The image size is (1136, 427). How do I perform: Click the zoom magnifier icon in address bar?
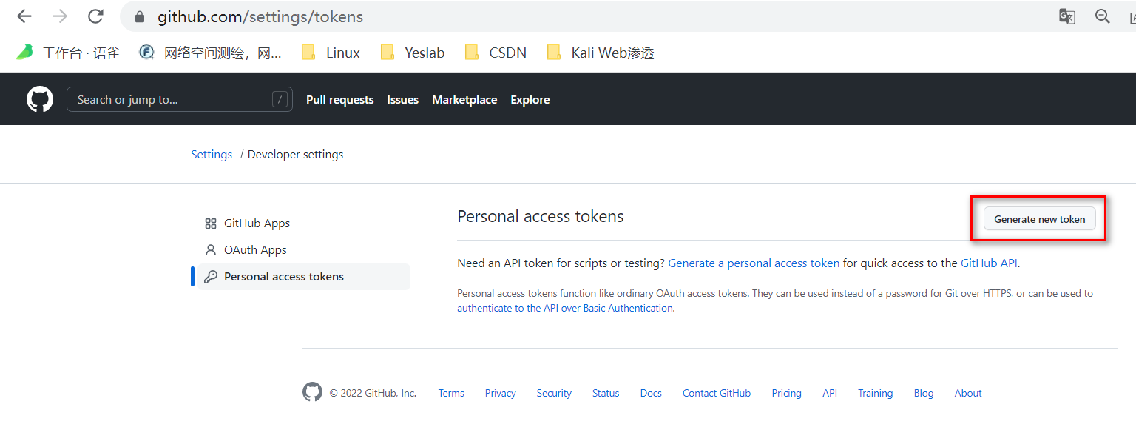click(x=1103, y=16)
